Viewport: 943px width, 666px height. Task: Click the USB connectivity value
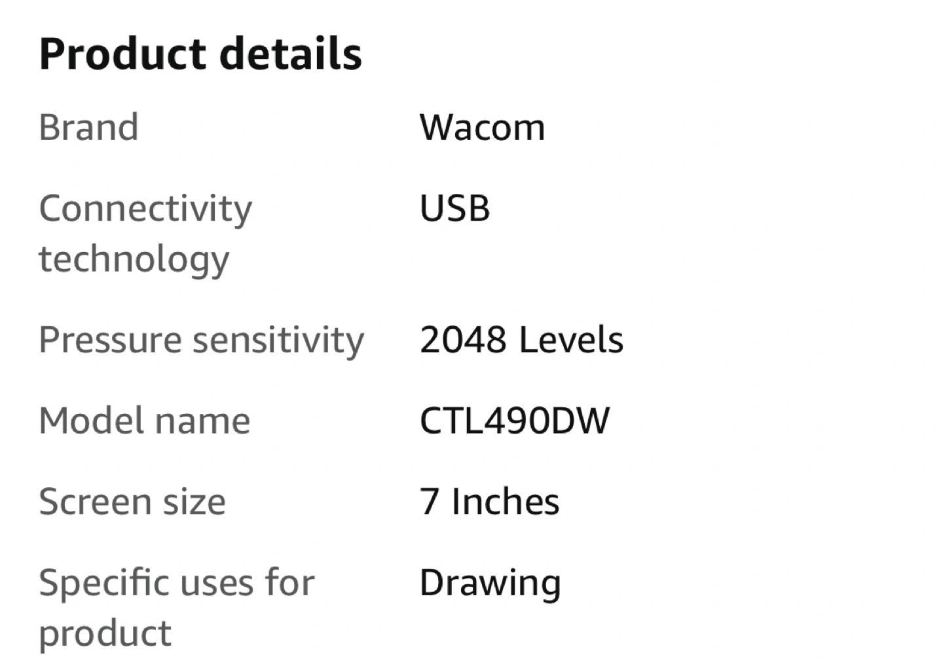click(454, 208)
